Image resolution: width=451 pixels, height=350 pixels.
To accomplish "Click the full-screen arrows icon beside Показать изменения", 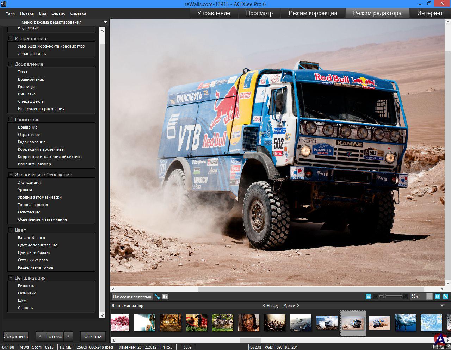I will click(x=157, y=296).
